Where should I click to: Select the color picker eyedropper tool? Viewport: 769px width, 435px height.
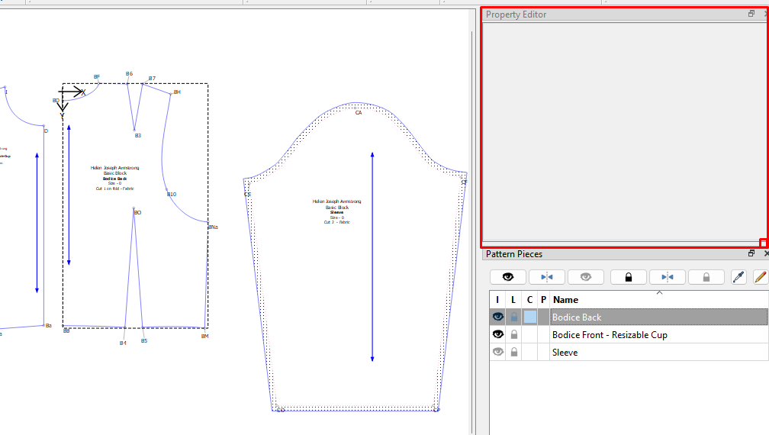point(738,277)
